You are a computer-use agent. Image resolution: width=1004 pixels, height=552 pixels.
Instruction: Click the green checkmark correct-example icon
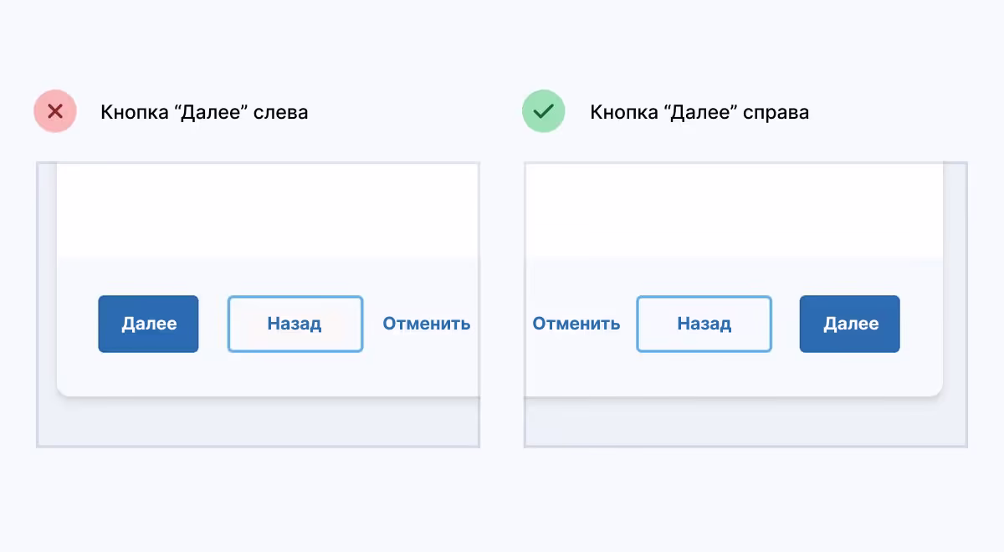(544, 112)
